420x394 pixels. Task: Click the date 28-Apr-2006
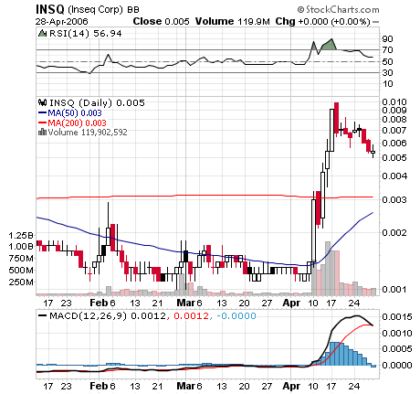61,22
